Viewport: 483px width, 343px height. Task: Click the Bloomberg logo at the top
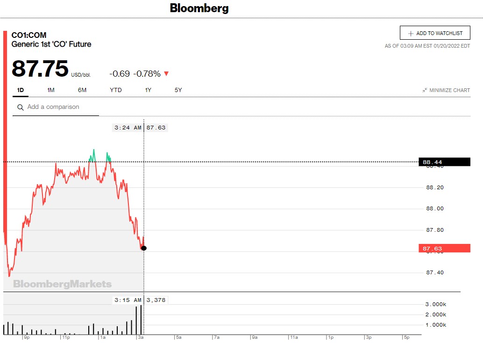[199, 8]
